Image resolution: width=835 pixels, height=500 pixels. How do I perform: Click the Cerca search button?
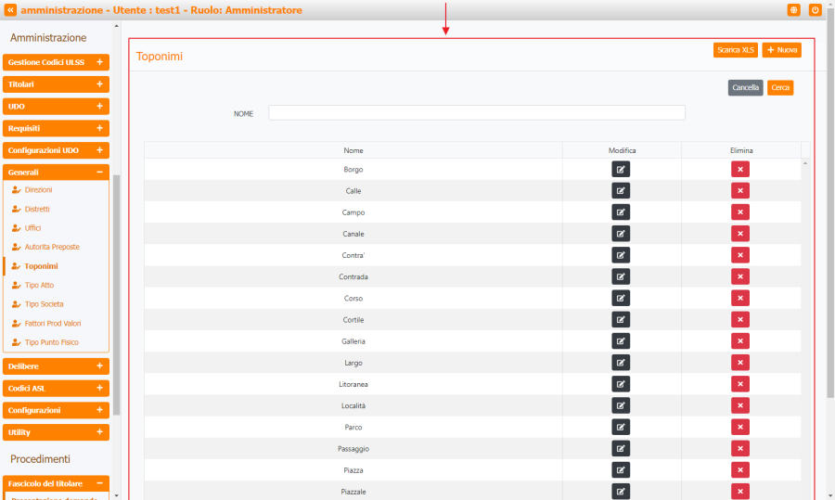(780, 87)
